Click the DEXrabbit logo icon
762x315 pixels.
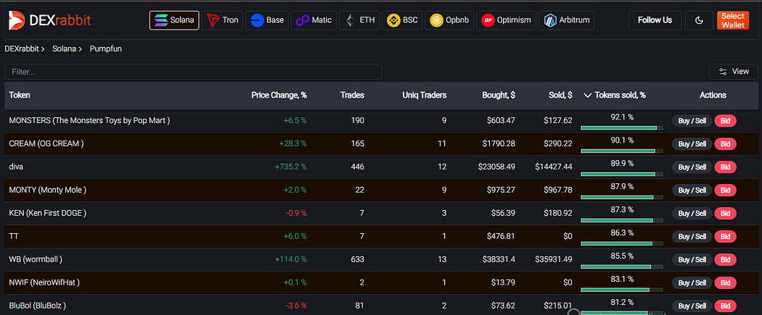click(x=17, y=20)
